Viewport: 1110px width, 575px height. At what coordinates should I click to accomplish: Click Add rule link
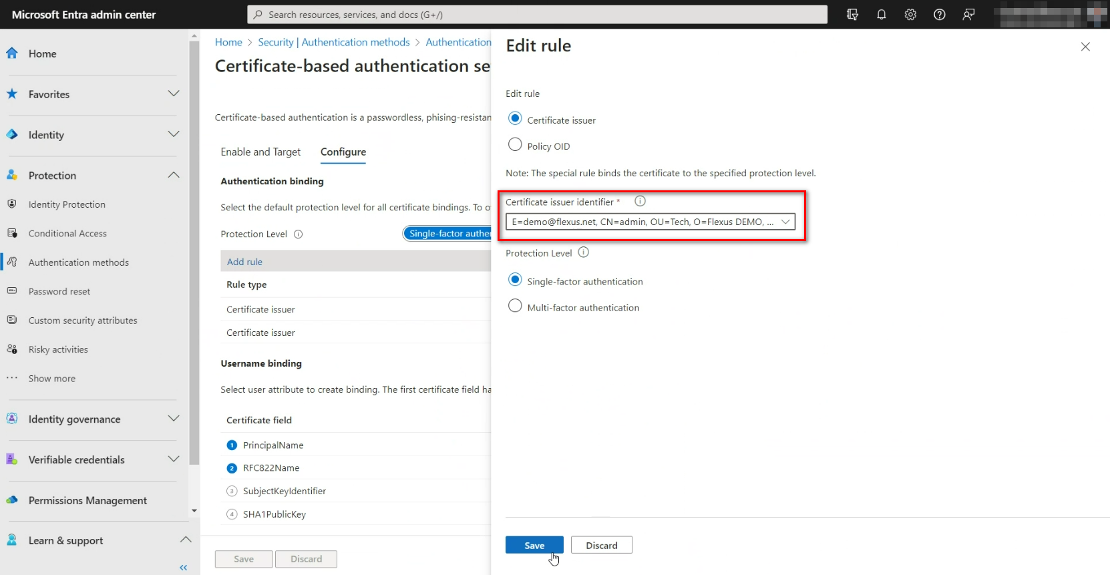coord(244,262)
